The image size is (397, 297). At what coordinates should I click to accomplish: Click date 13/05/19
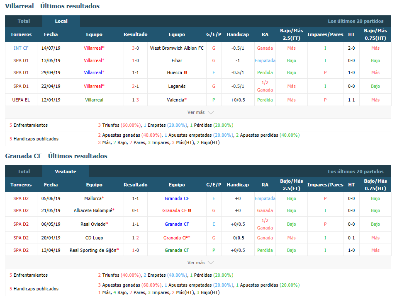pyautogui.click(x=51, y=60)
